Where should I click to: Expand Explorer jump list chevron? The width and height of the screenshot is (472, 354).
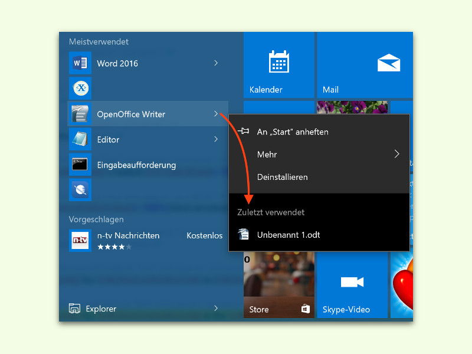(x=216, y=308)
